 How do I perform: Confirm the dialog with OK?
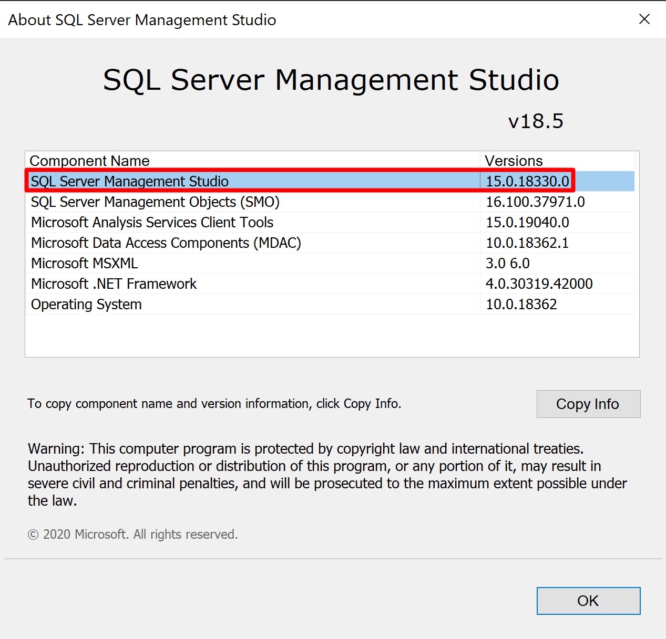588,601
